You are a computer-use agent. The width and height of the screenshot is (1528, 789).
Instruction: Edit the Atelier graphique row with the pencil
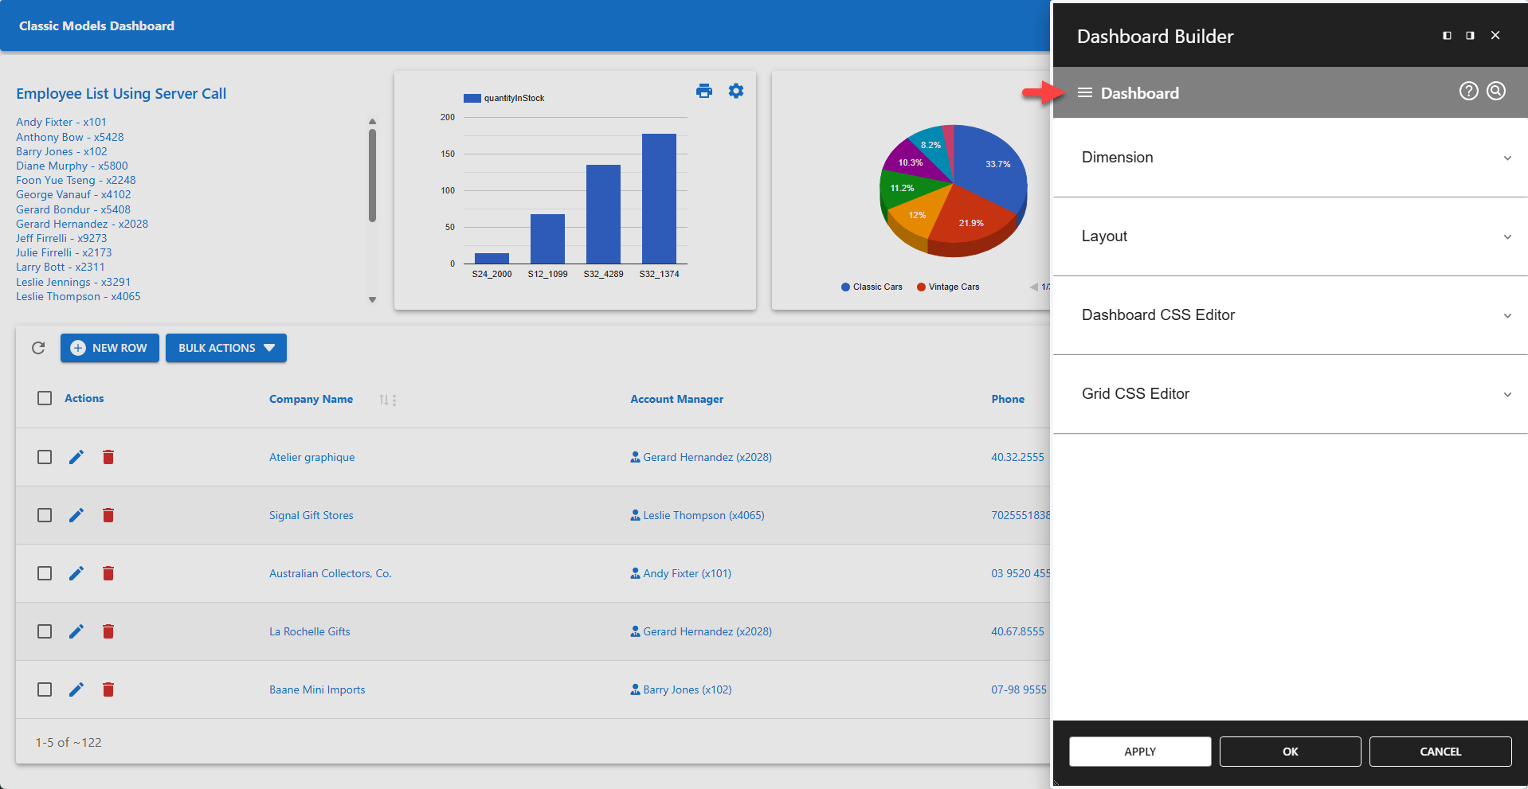click(76, 457)
